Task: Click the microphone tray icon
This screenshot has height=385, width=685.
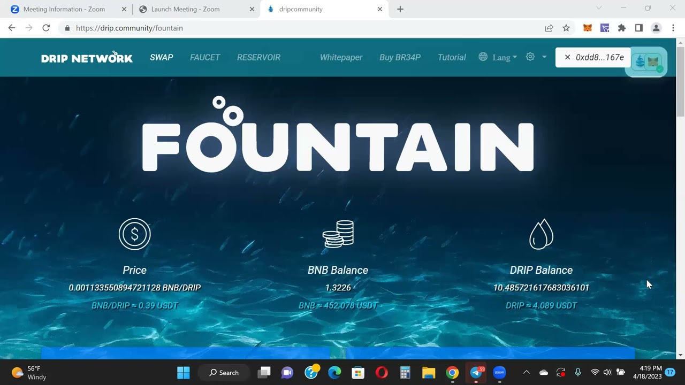Action: pos(577,373)
